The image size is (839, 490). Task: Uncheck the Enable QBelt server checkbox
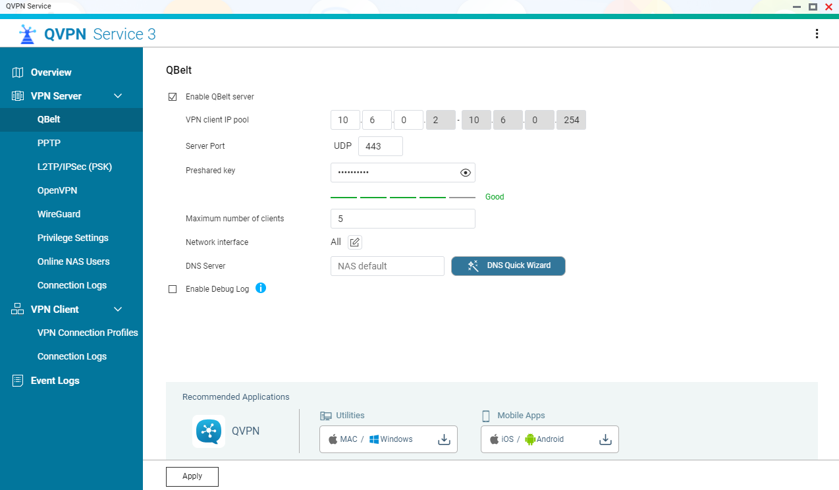pyautogui.click(x=173, y=97)
